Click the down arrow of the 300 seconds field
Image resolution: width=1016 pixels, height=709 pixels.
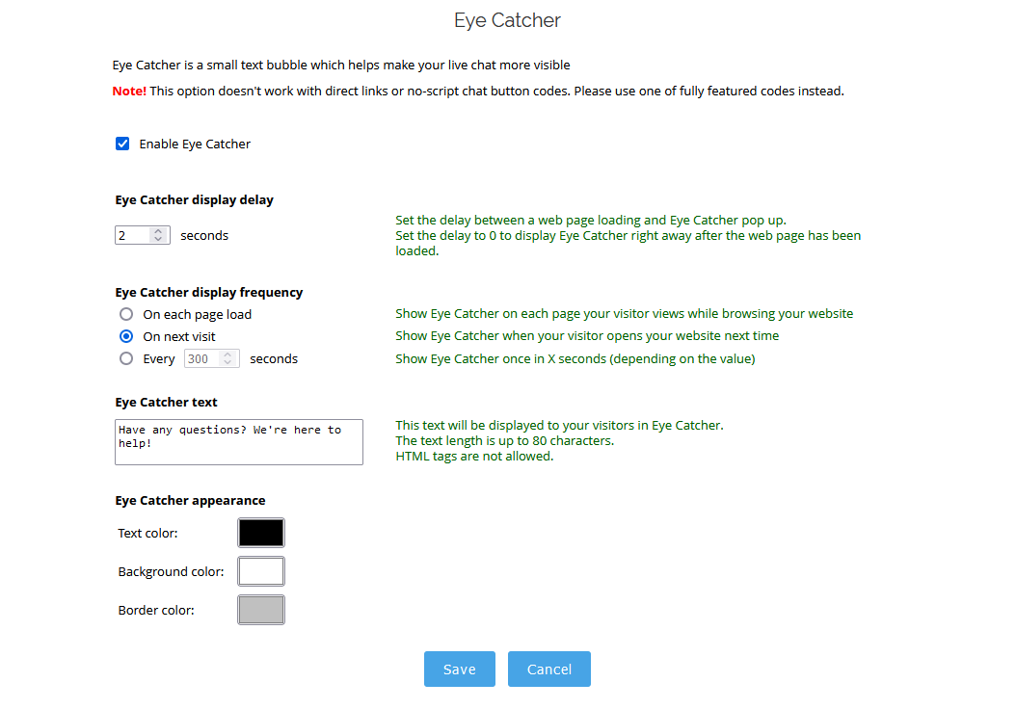pos(227,362)
